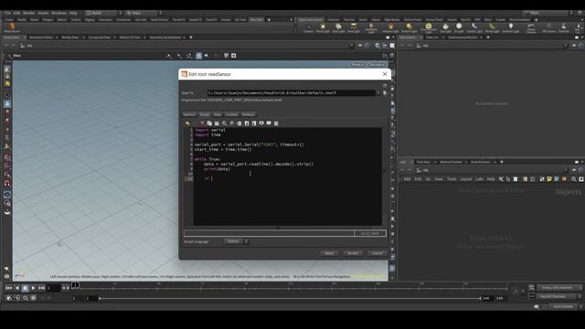This screenshot has width=585, height=329.
Task: Add a Point Light from the shelf
Action: [323, 28]
